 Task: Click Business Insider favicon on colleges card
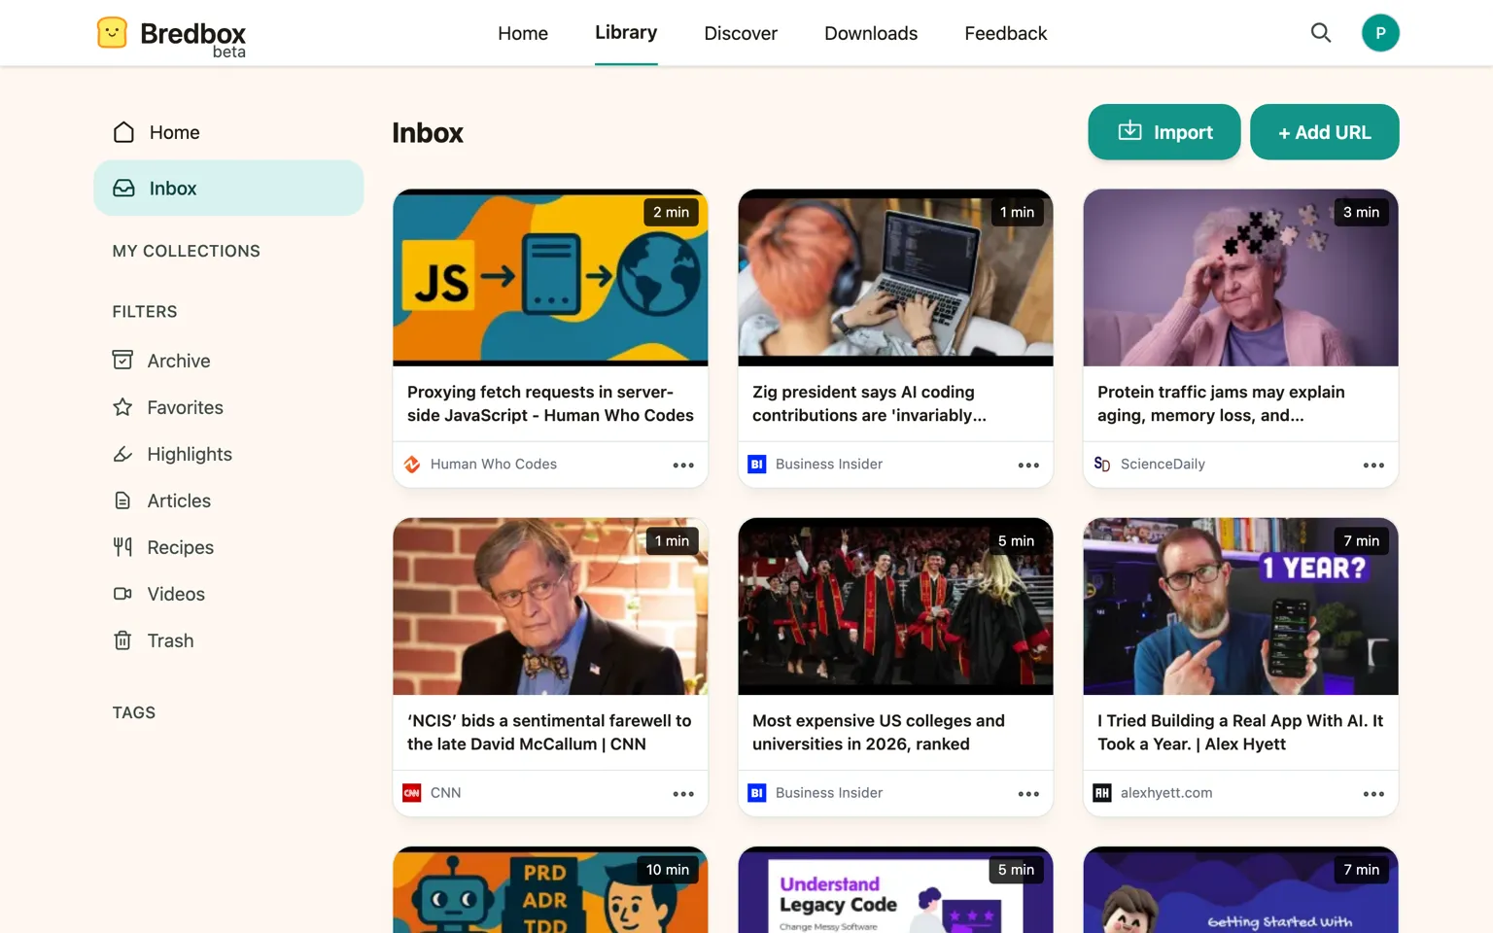tap(757, 793)
